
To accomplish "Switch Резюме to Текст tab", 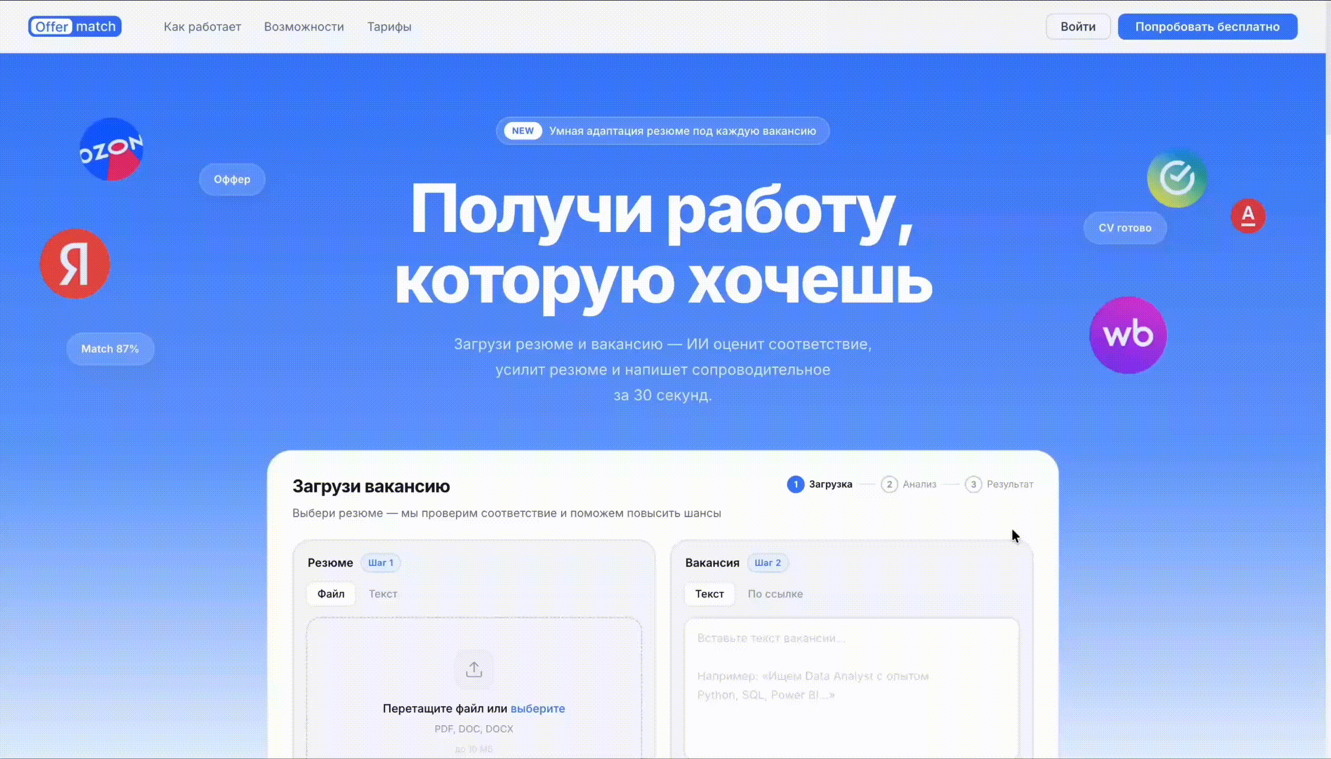I will 383,593.
